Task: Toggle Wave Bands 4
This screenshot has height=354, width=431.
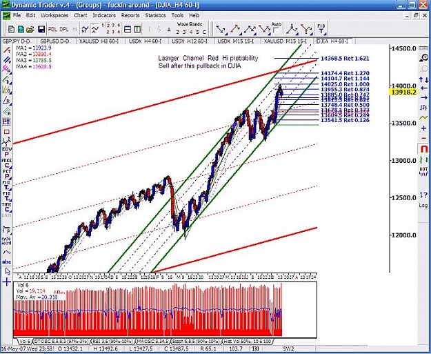Action: (191, 32)
